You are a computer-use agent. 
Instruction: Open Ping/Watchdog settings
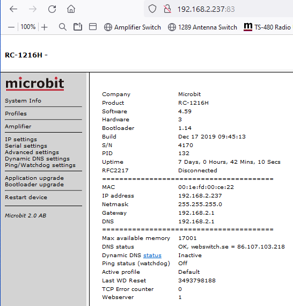coord(40,165)
